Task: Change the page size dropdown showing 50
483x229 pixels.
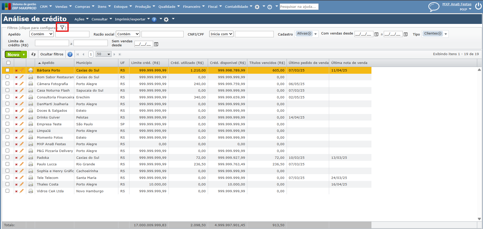Action: coord(104,54)
